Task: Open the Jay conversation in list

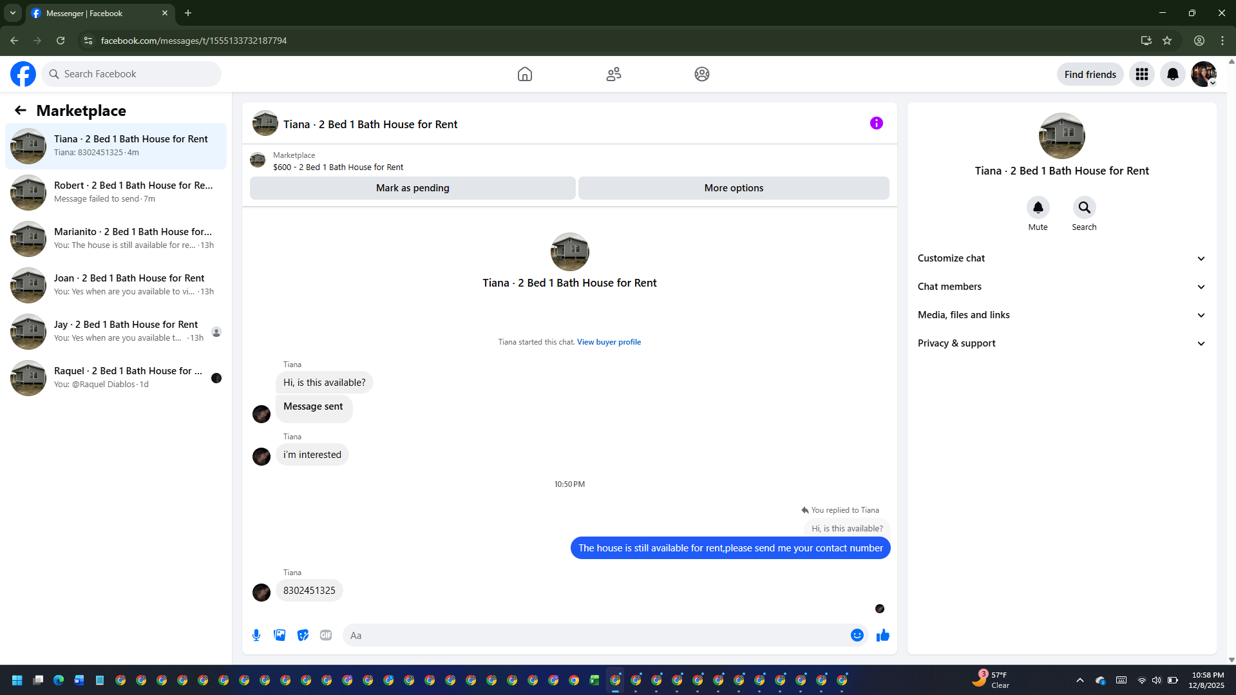Action: [116, 332]
